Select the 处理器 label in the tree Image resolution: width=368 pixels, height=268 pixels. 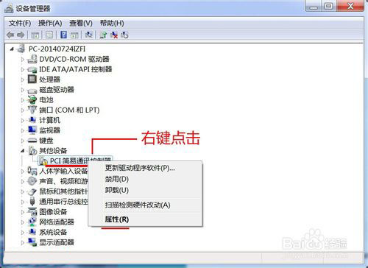[49, 80]
